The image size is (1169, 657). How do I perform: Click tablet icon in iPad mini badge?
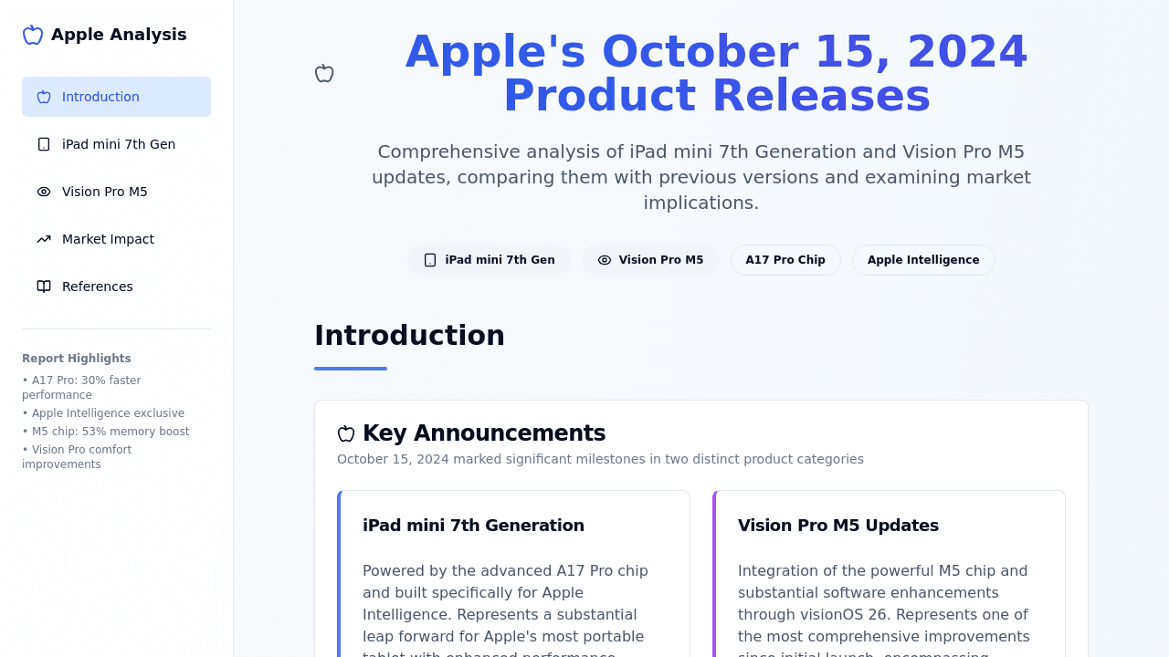click(430, 260)
